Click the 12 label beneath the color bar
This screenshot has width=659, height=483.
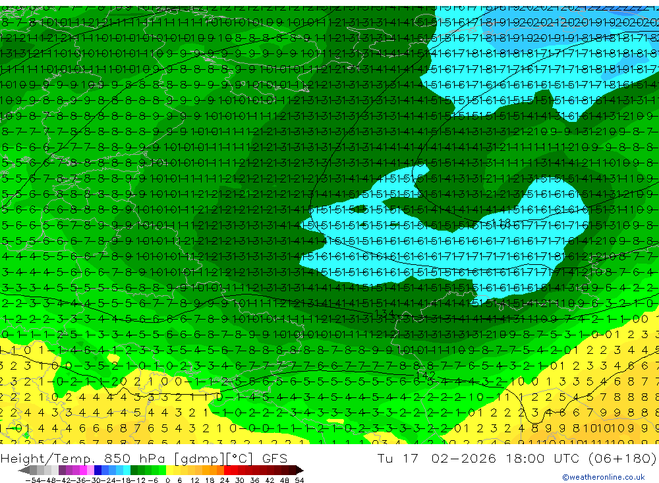[194, 480]
